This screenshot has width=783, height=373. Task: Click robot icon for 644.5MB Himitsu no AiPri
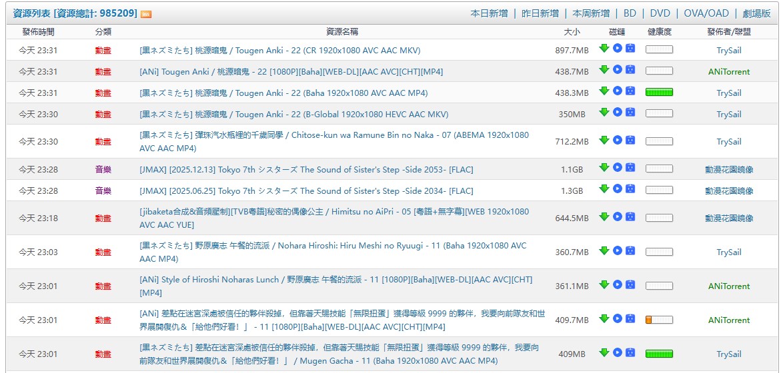pyautogui.click(x=630, y=216)
